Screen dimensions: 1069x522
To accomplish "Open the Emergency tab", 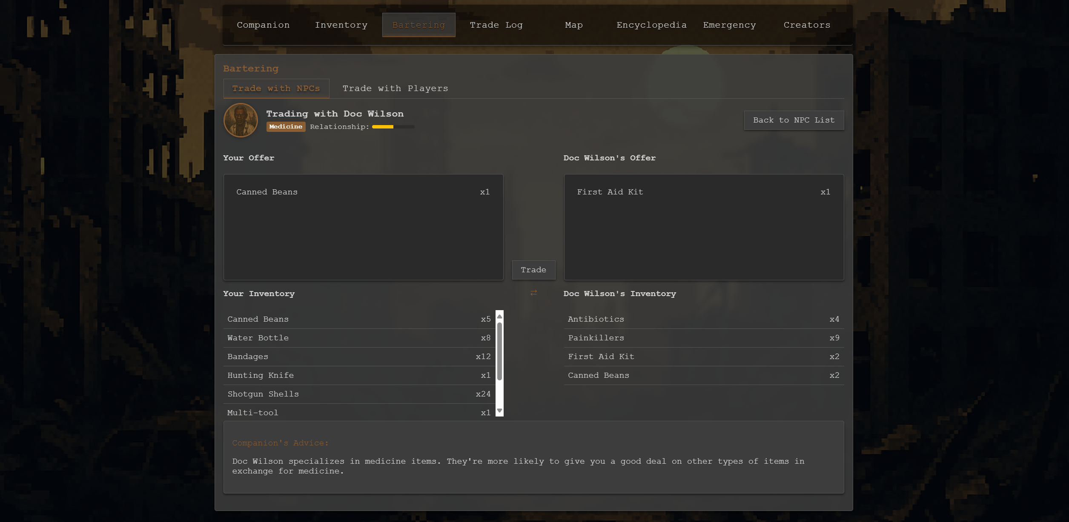I will (729, 25).
